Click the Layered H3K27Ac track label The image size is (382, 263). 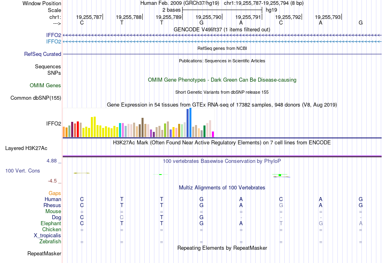[x=26, y=148]
